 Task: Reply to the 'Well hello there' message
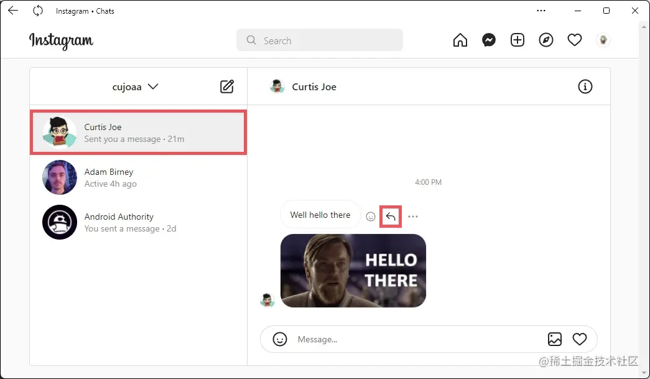391,217
